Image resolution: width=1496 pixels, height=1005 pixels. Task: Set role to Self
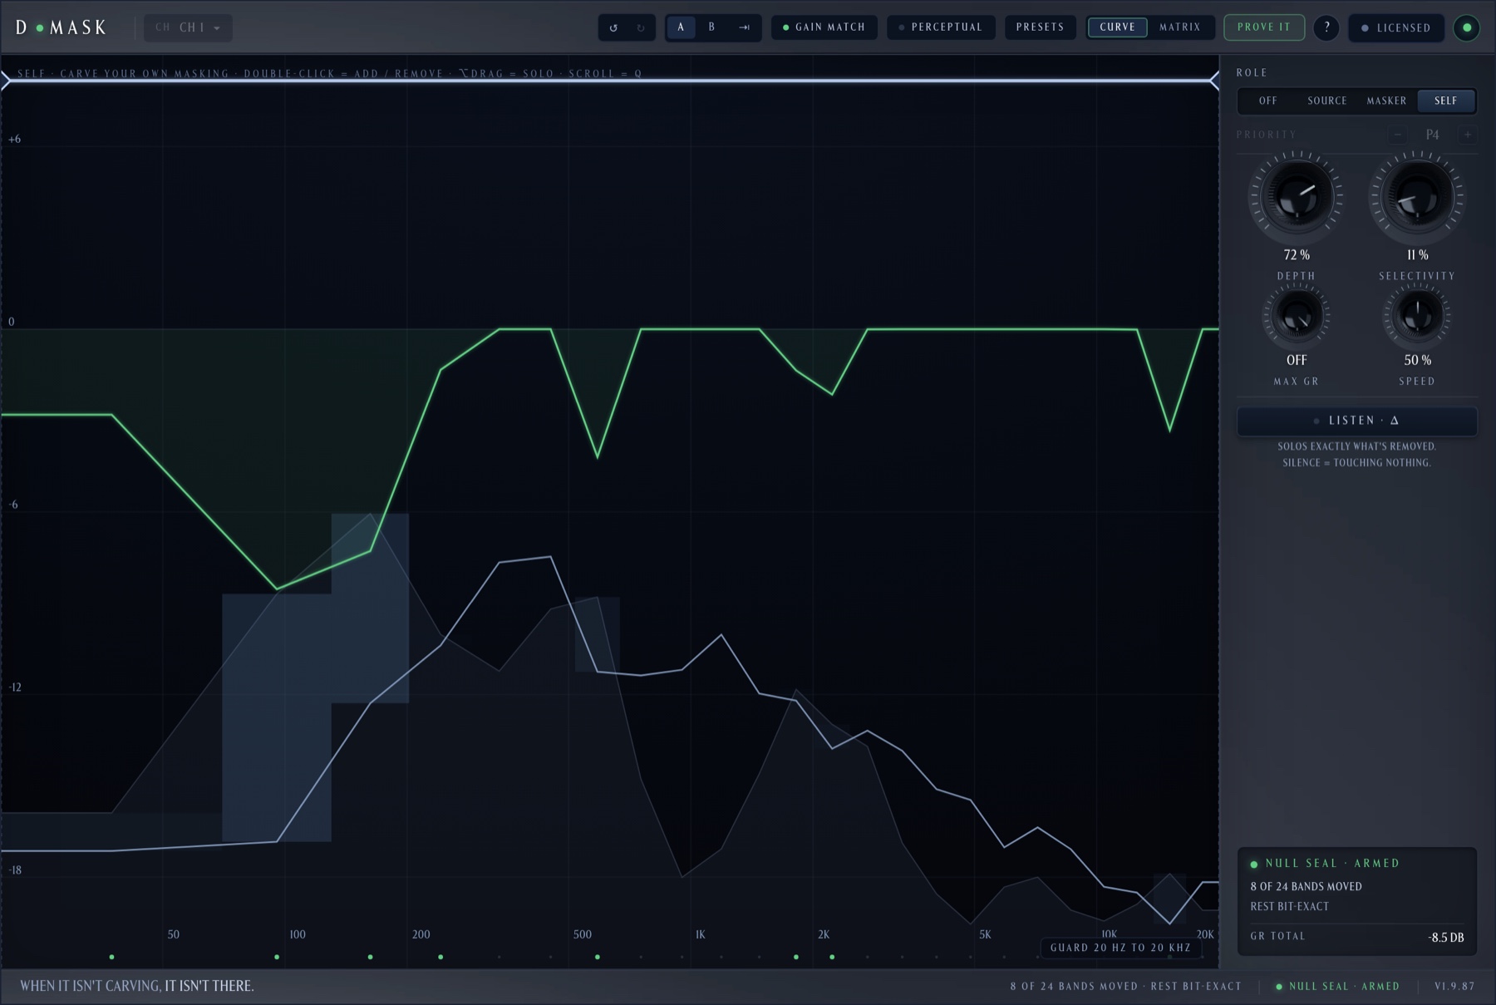coord(1446,101)
